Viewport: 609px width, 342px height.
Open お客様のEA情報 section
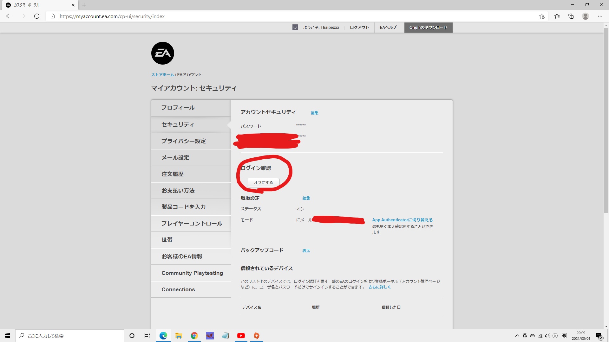(x=191, y=256)
